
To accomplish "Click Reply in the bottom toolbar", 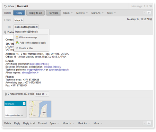I will [x=17, y=123].
